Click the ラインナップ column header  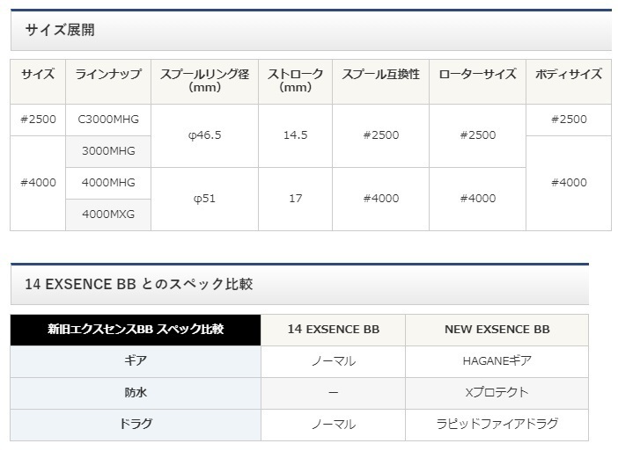107,75
